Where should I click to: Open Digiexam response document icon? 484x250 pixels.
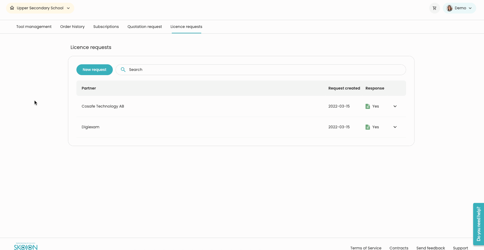click(x=368, y=127)
